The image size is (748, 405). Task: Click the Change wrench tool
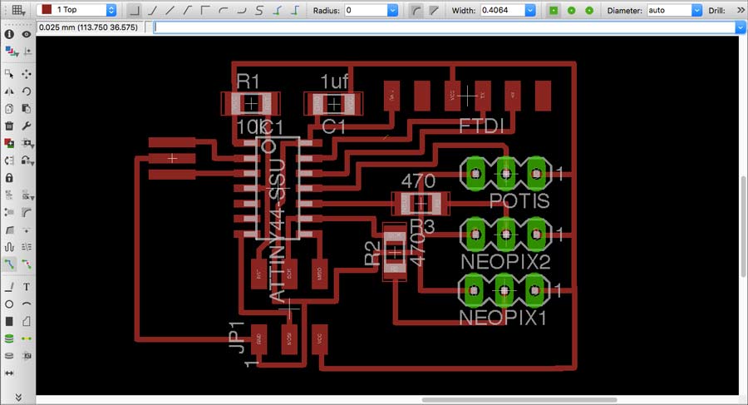tap(27, 126)
